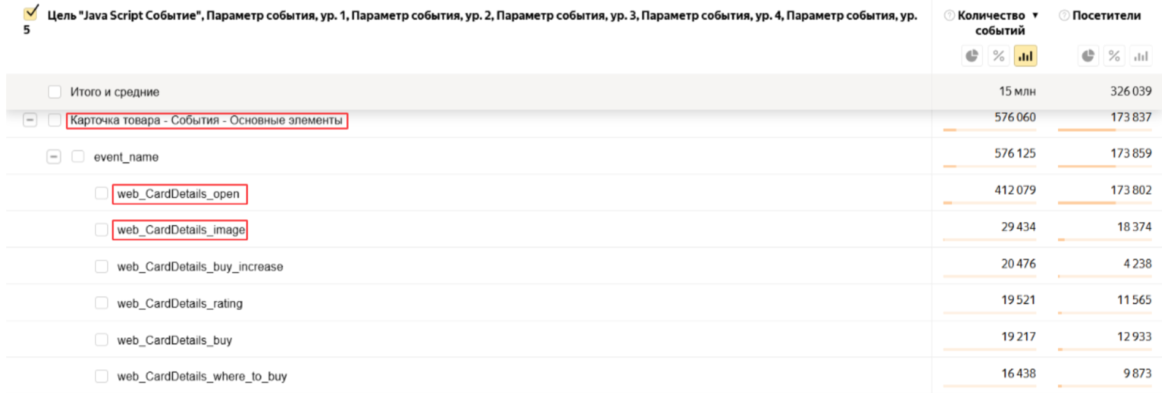Show Посетители values as percentages
Viewport: 1162px width, 393px height.
(1114, 56)
